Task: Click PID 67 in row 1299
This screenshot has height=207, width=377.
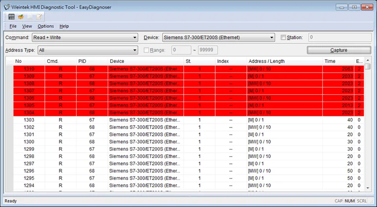Action: 92,149
